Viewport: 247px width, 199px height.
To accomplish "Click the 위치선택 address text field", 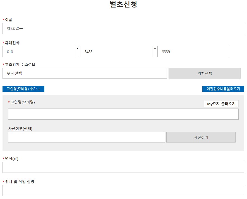I will (84, 73).
